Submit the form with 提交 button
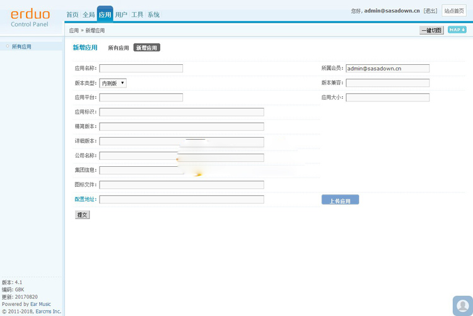The height and width of the screenshot is (316, 473). point(82,215)
